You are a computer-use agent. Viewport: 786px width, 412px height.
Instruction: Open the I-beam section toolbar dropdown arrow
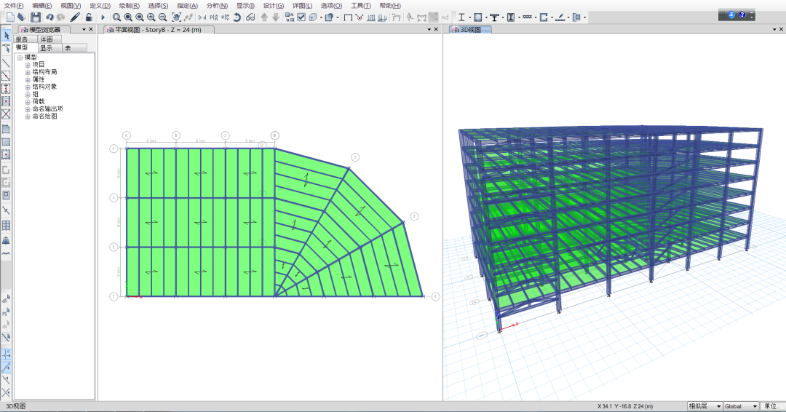469,17
